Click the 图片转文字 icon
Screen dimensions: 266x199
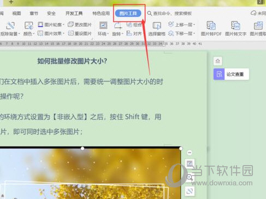point(235,26)
